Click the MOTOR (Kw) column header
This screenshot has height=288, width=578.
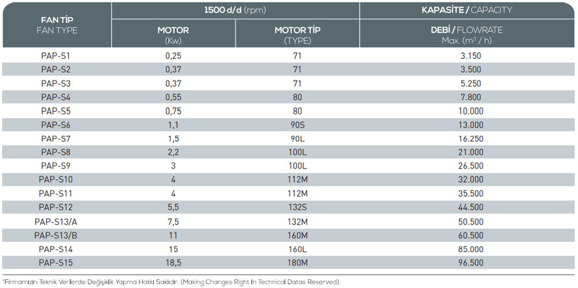point(173,35)
